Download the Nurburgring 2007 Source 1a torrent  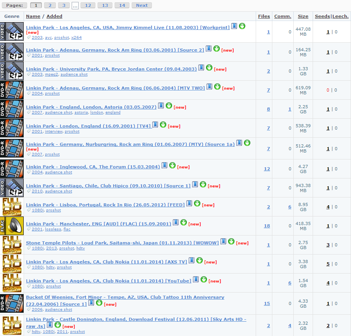[x=247, y=143]
